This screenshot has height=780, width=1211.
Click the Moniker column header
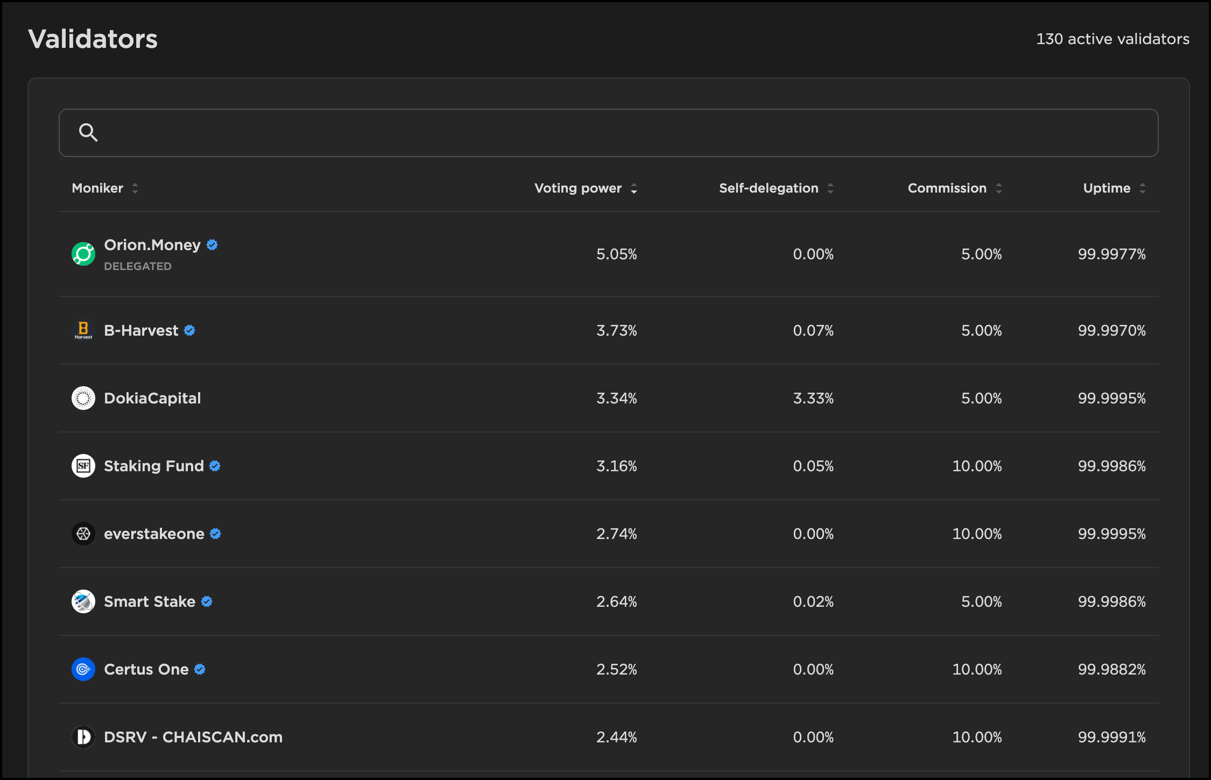coord(97,188)
